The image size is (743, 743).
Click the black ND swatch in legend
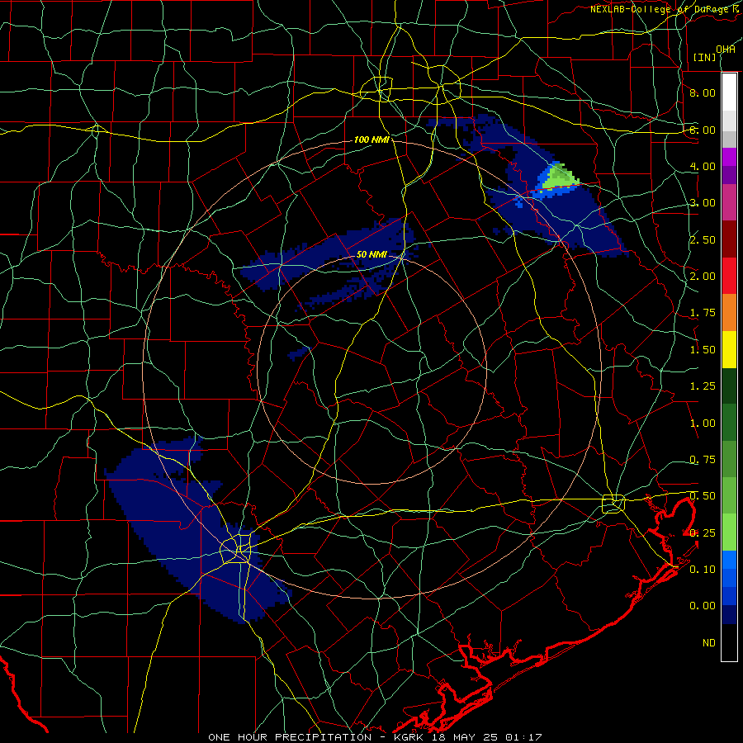tap(729, 642)
